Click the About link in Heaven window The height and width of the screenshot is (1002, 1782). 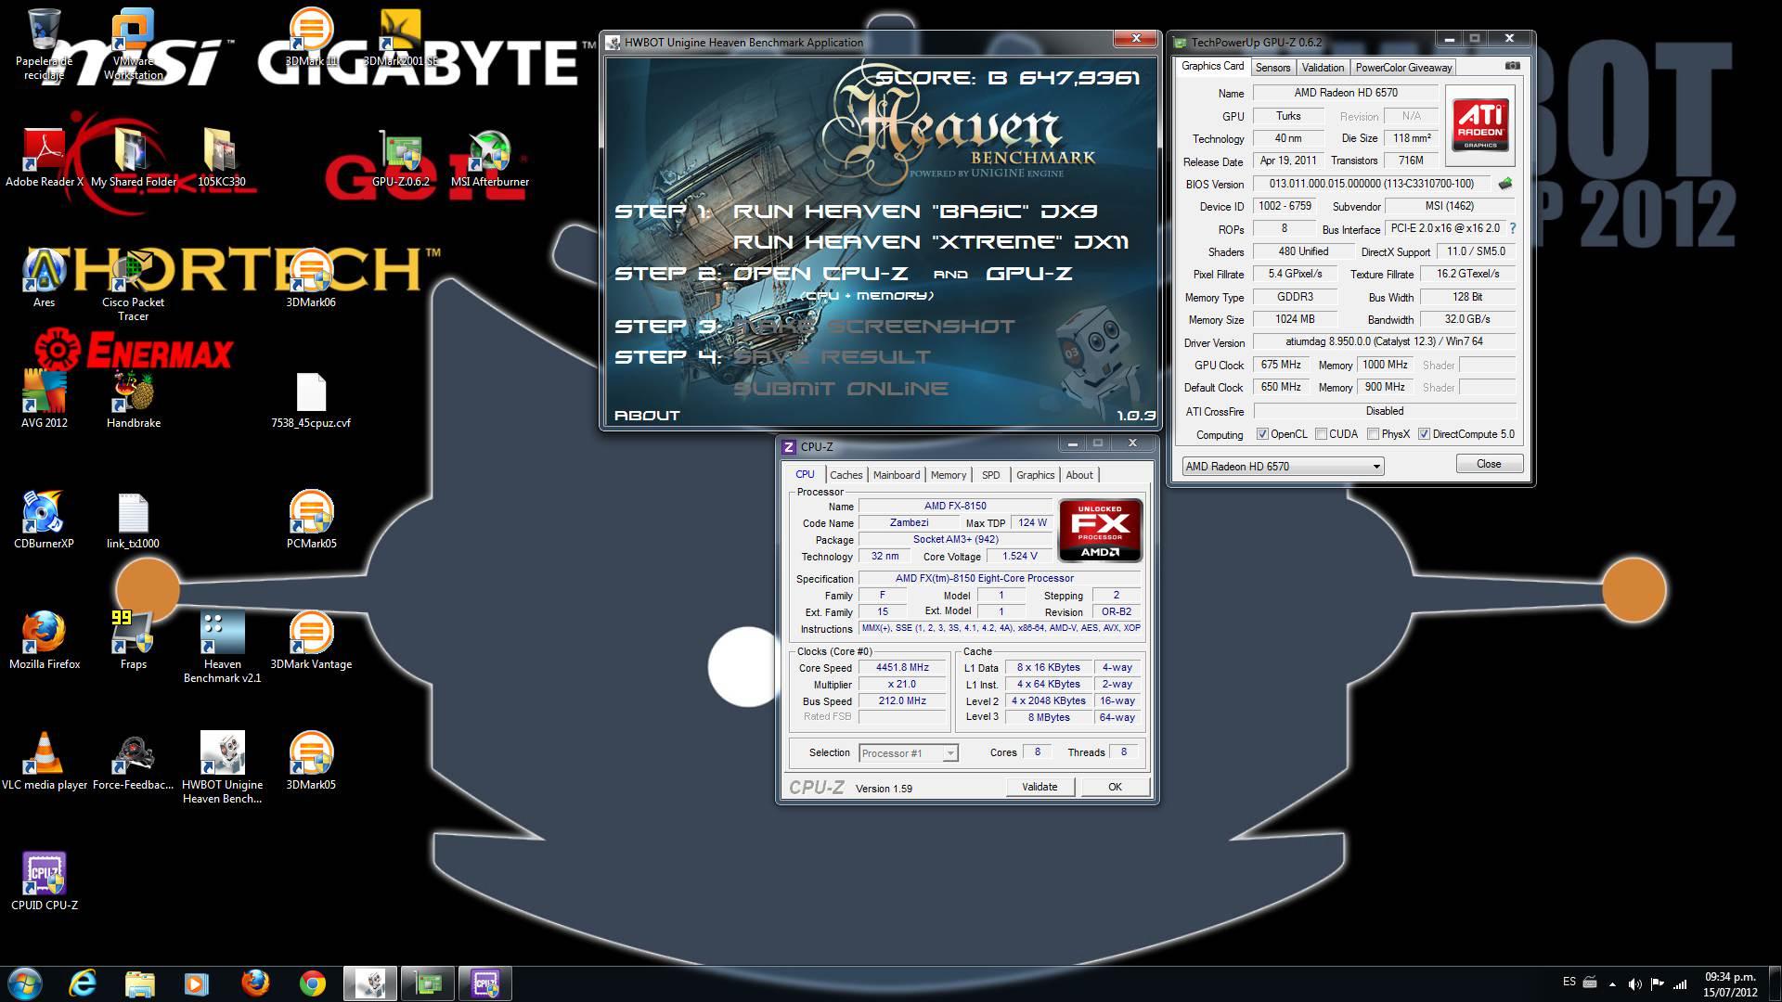647,416
